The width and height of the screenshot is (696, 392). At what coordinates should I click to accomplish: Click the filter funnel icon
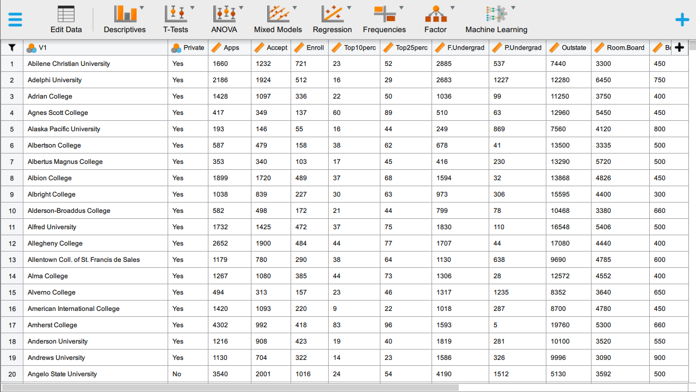click(x=12, y=47)
